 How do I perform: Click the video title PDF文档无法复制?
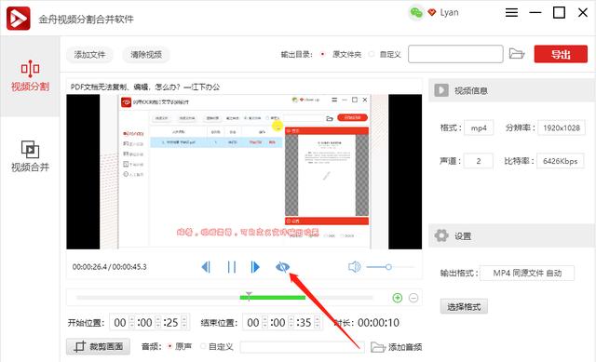[145, 87]
